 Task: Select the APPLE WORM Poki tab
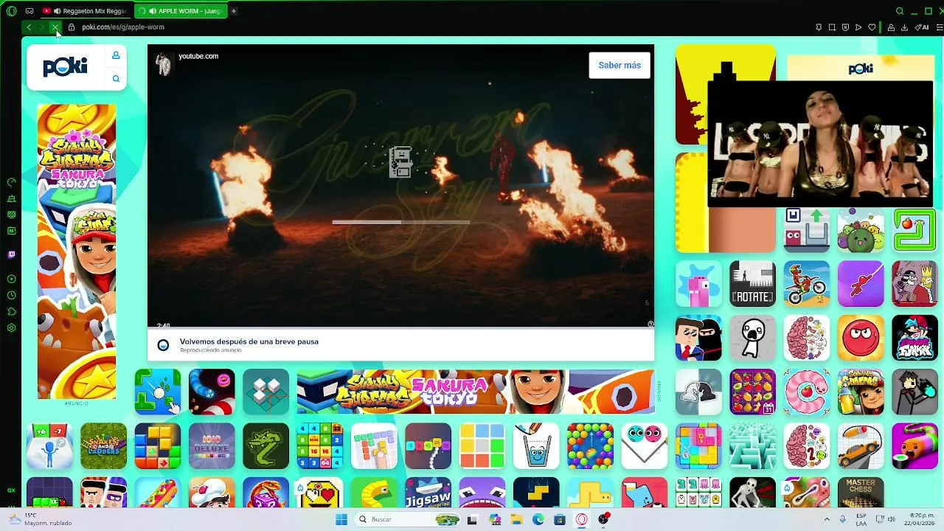coord(181,11)
